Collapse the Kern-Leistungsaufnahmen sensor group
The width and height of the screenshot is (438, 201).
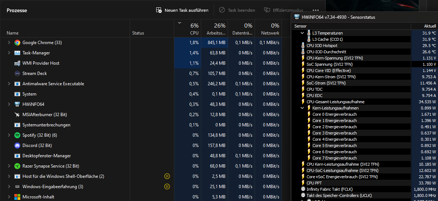coord(302,108)
